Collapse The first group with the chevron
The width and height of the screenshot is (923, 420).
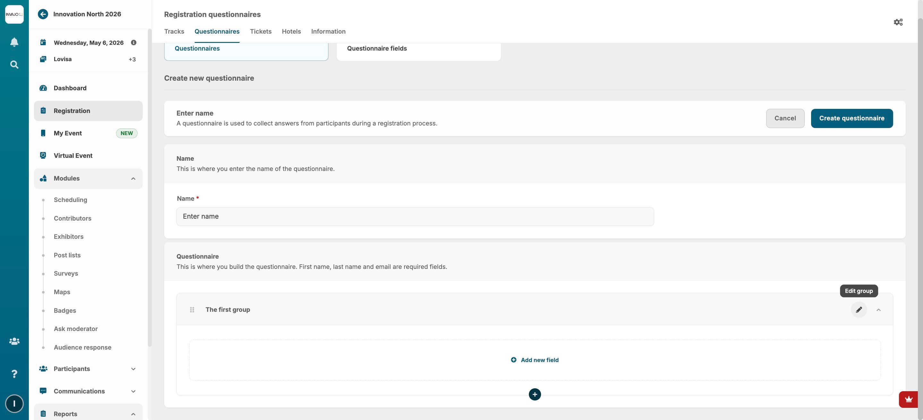(878, 310)
